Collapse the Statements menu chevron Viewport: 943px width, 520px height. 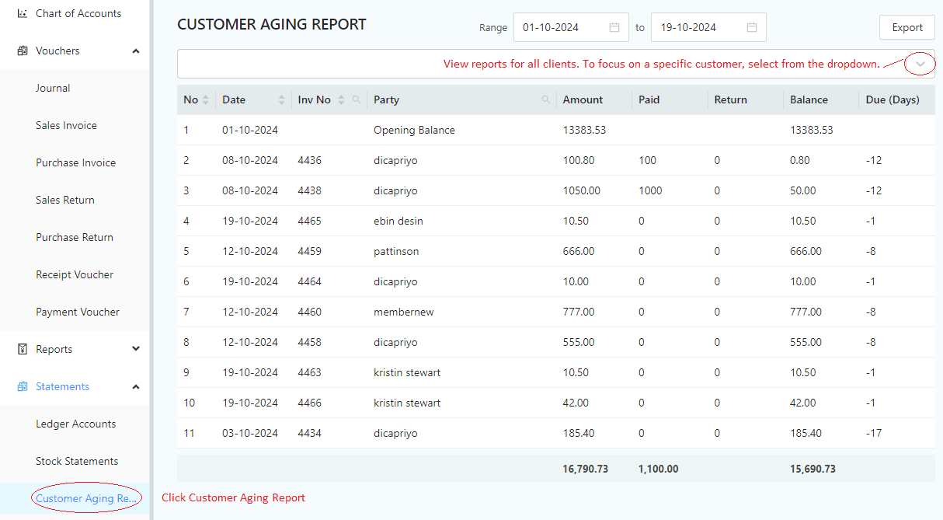pyautogui.click(x=136, y=386)
